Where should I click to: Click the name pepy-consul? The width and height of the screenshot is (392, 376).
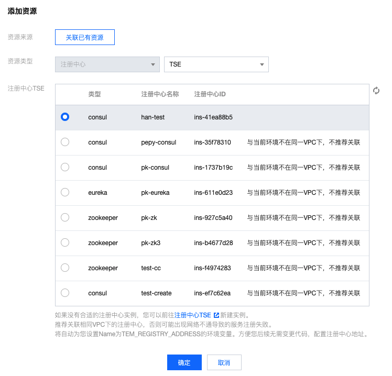[158, 142]
